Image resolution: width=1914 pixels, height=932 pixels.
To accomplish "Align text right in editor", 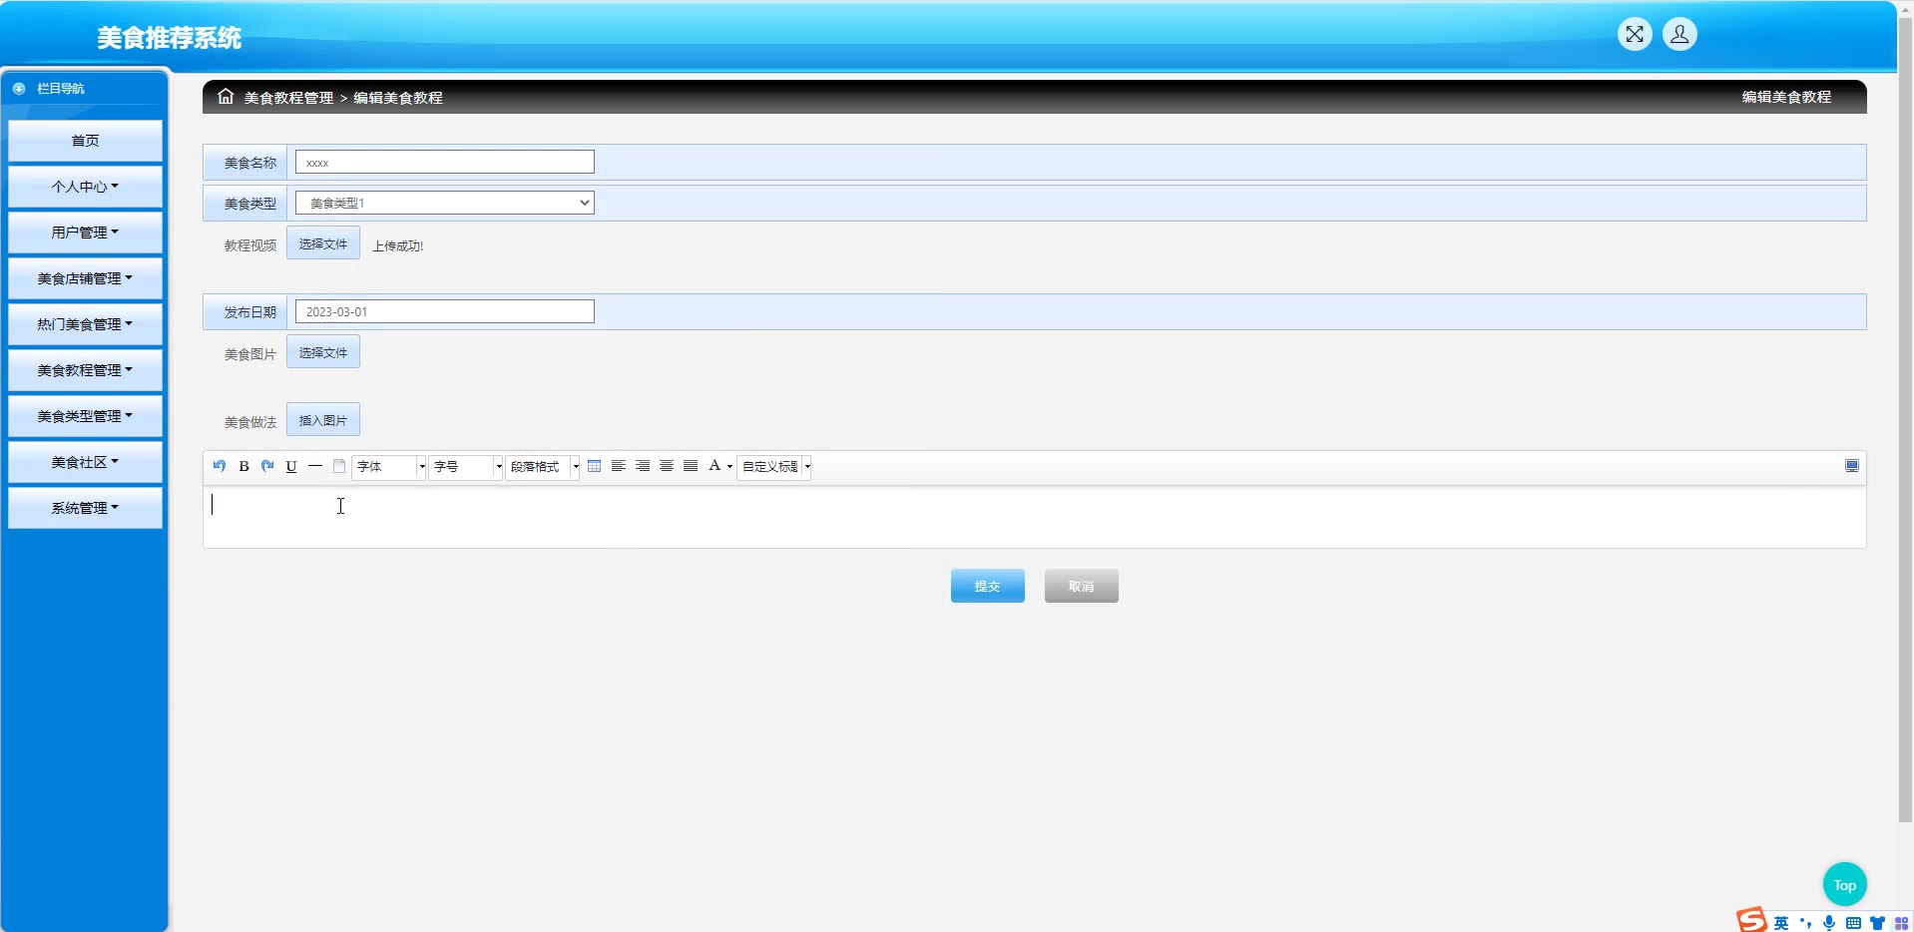I will 643,466.
